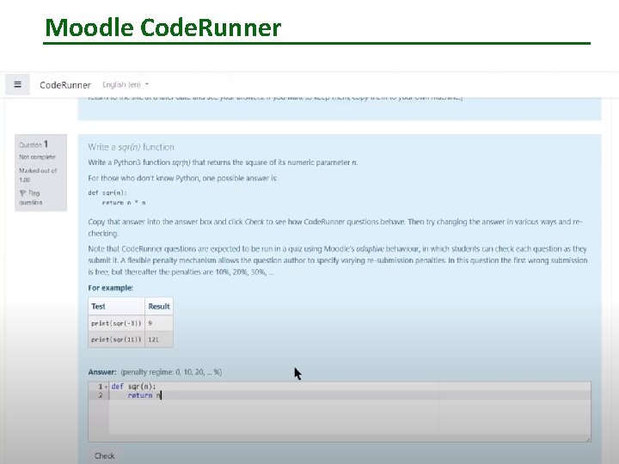Viewport: 619px width, 464px height.
Task: Open the hamburger navigation menu
Action: tap(17, 84)
